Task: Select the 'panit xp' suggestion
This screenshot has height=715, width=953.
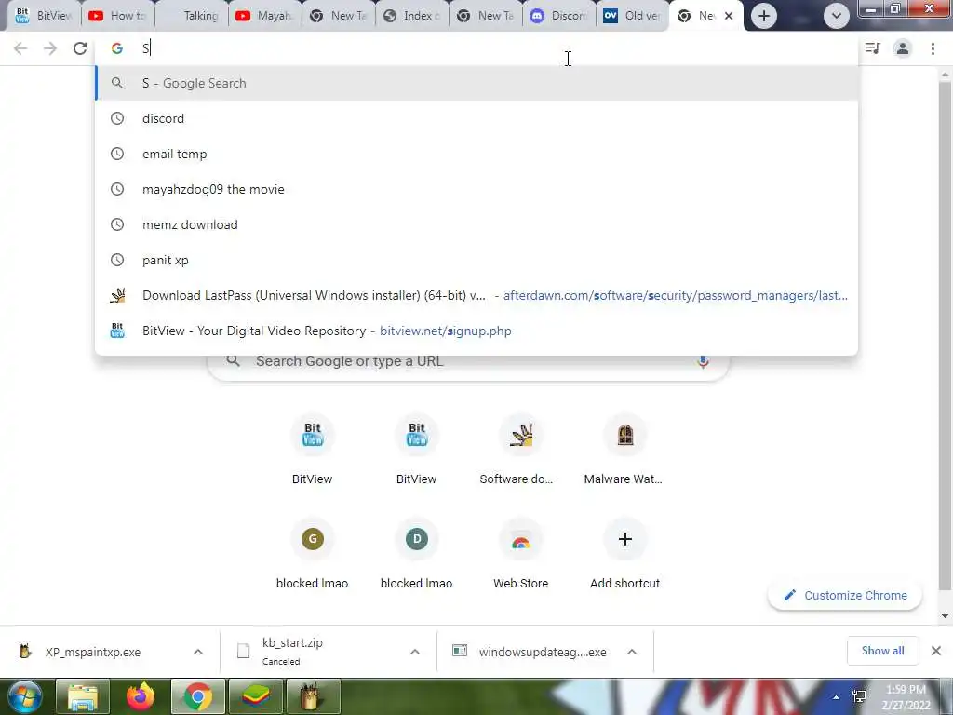Action: point(476,260)
